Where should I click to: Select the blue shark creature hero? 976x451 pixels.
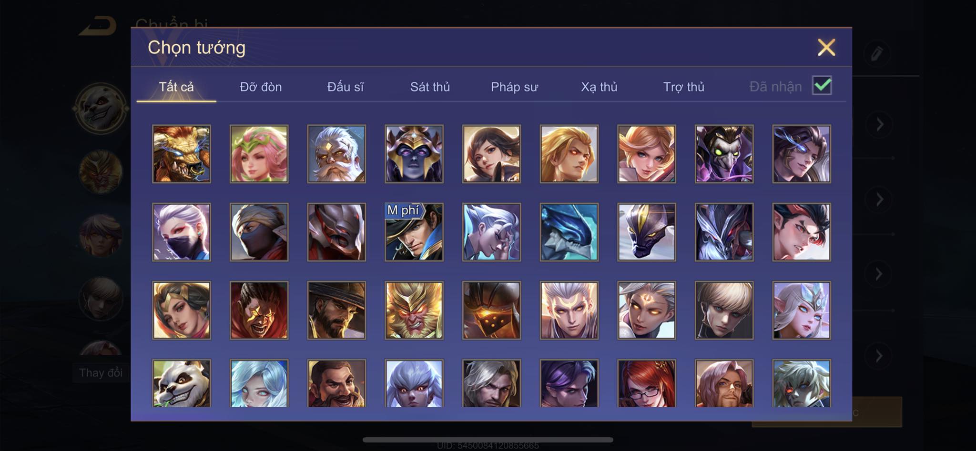569,232
